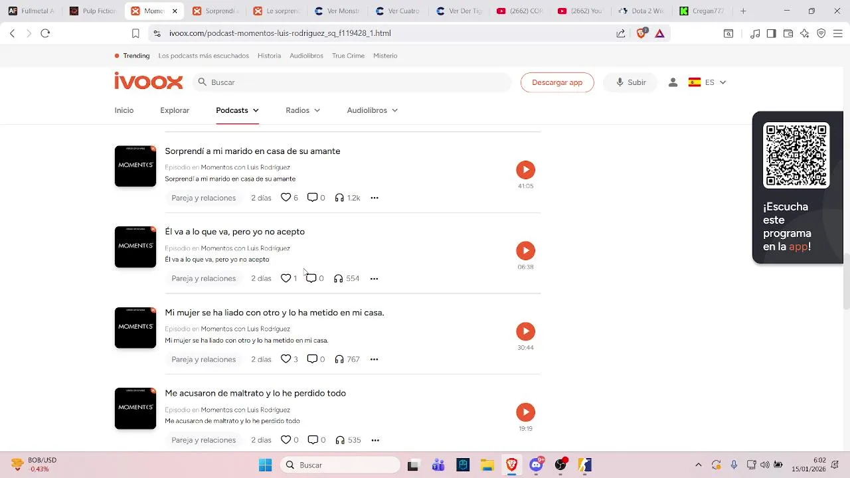Viewport: 850px width, 478px height.
Task: Play episode Mi mujer se ha liado
Action: [525, 331]
